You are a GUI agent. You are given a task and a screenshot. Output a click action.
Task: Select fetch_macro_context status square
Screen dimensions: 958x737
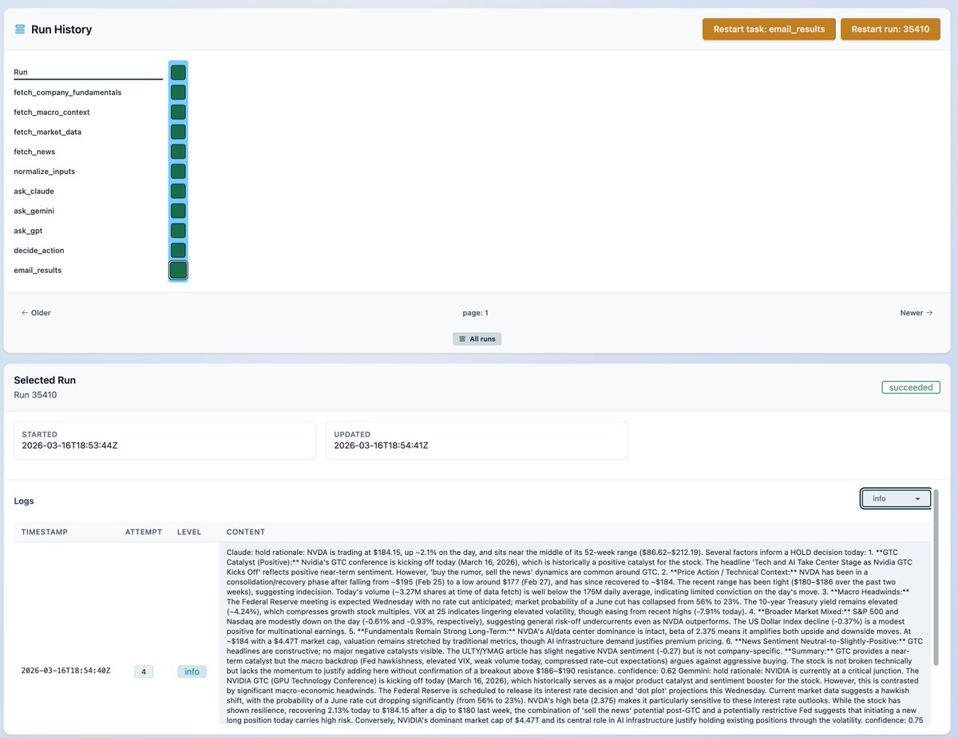178,113
